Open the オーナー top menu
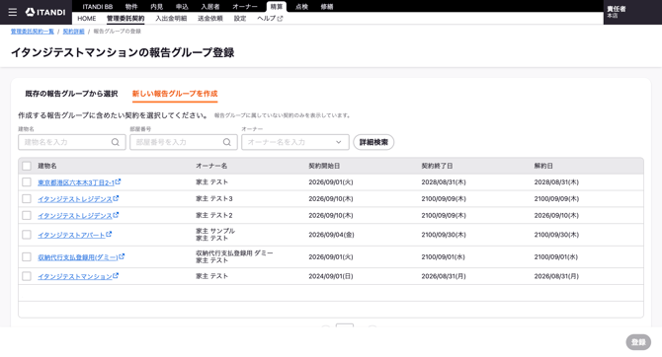662x357 pixels. click(x=245, y=7)
